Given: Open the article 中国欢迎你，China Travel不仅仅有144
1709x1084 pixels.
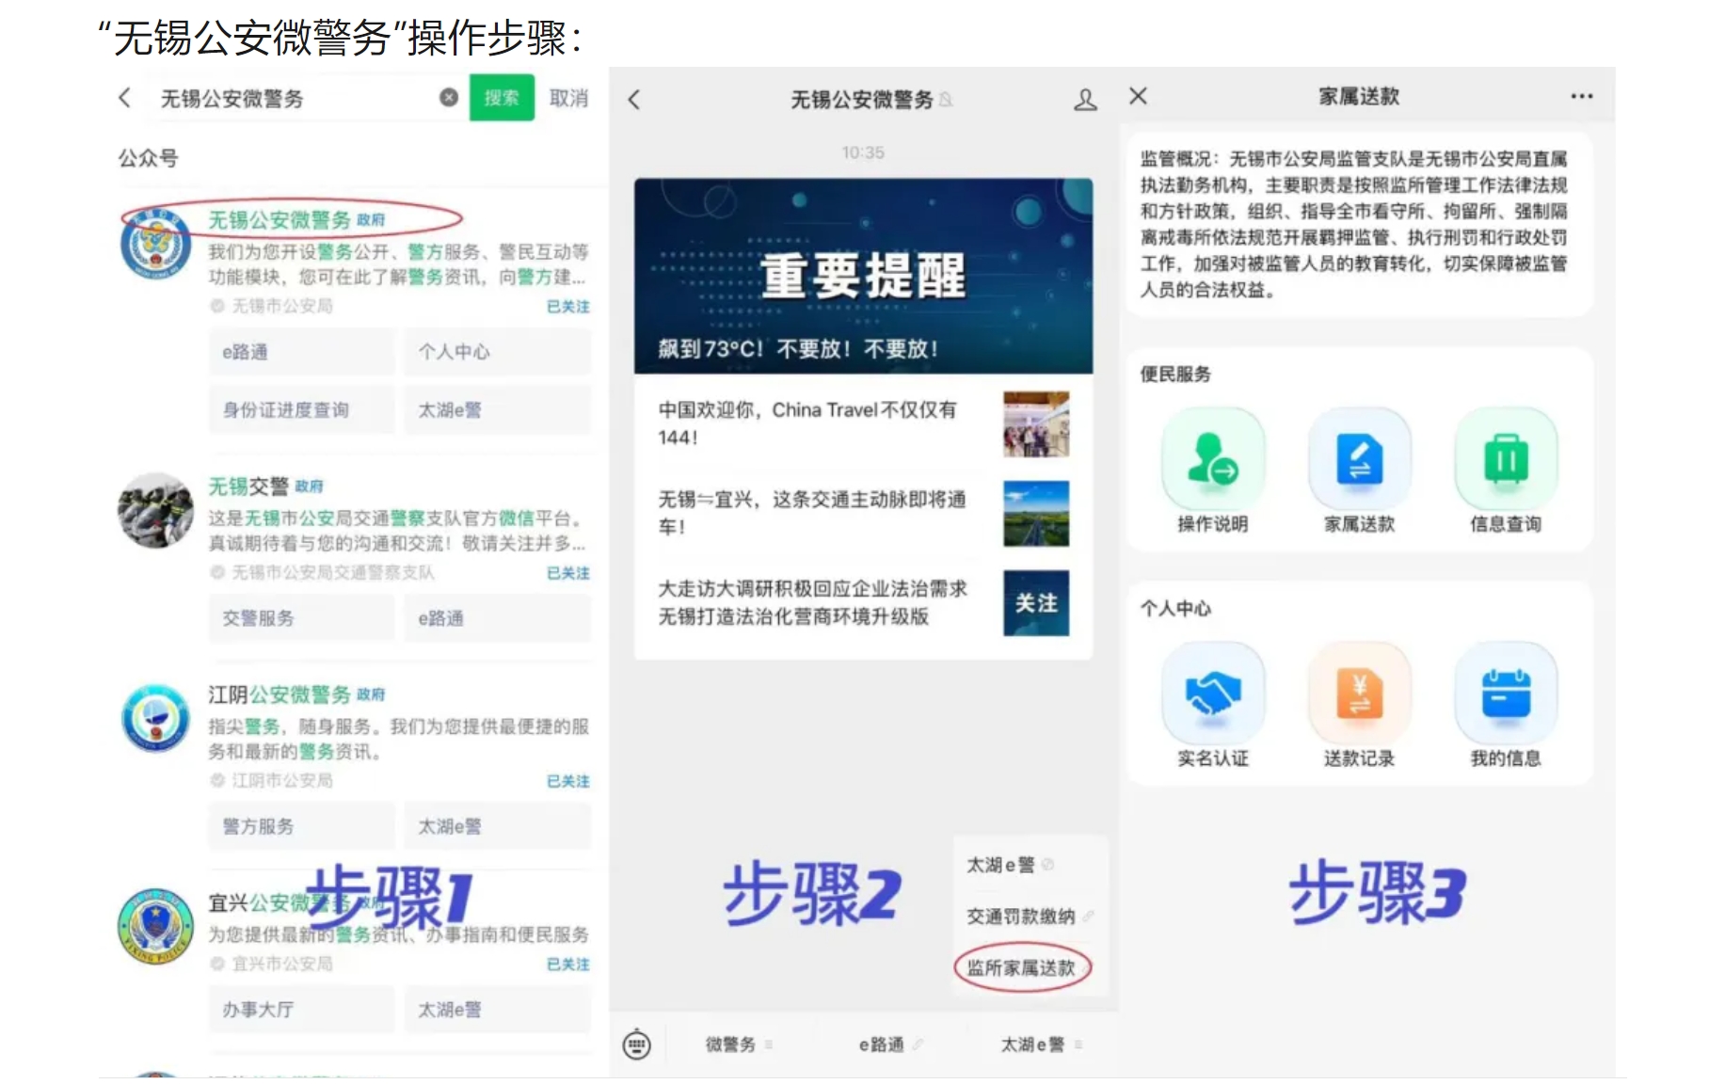Looking at the screenshot, I should [807, 423].
